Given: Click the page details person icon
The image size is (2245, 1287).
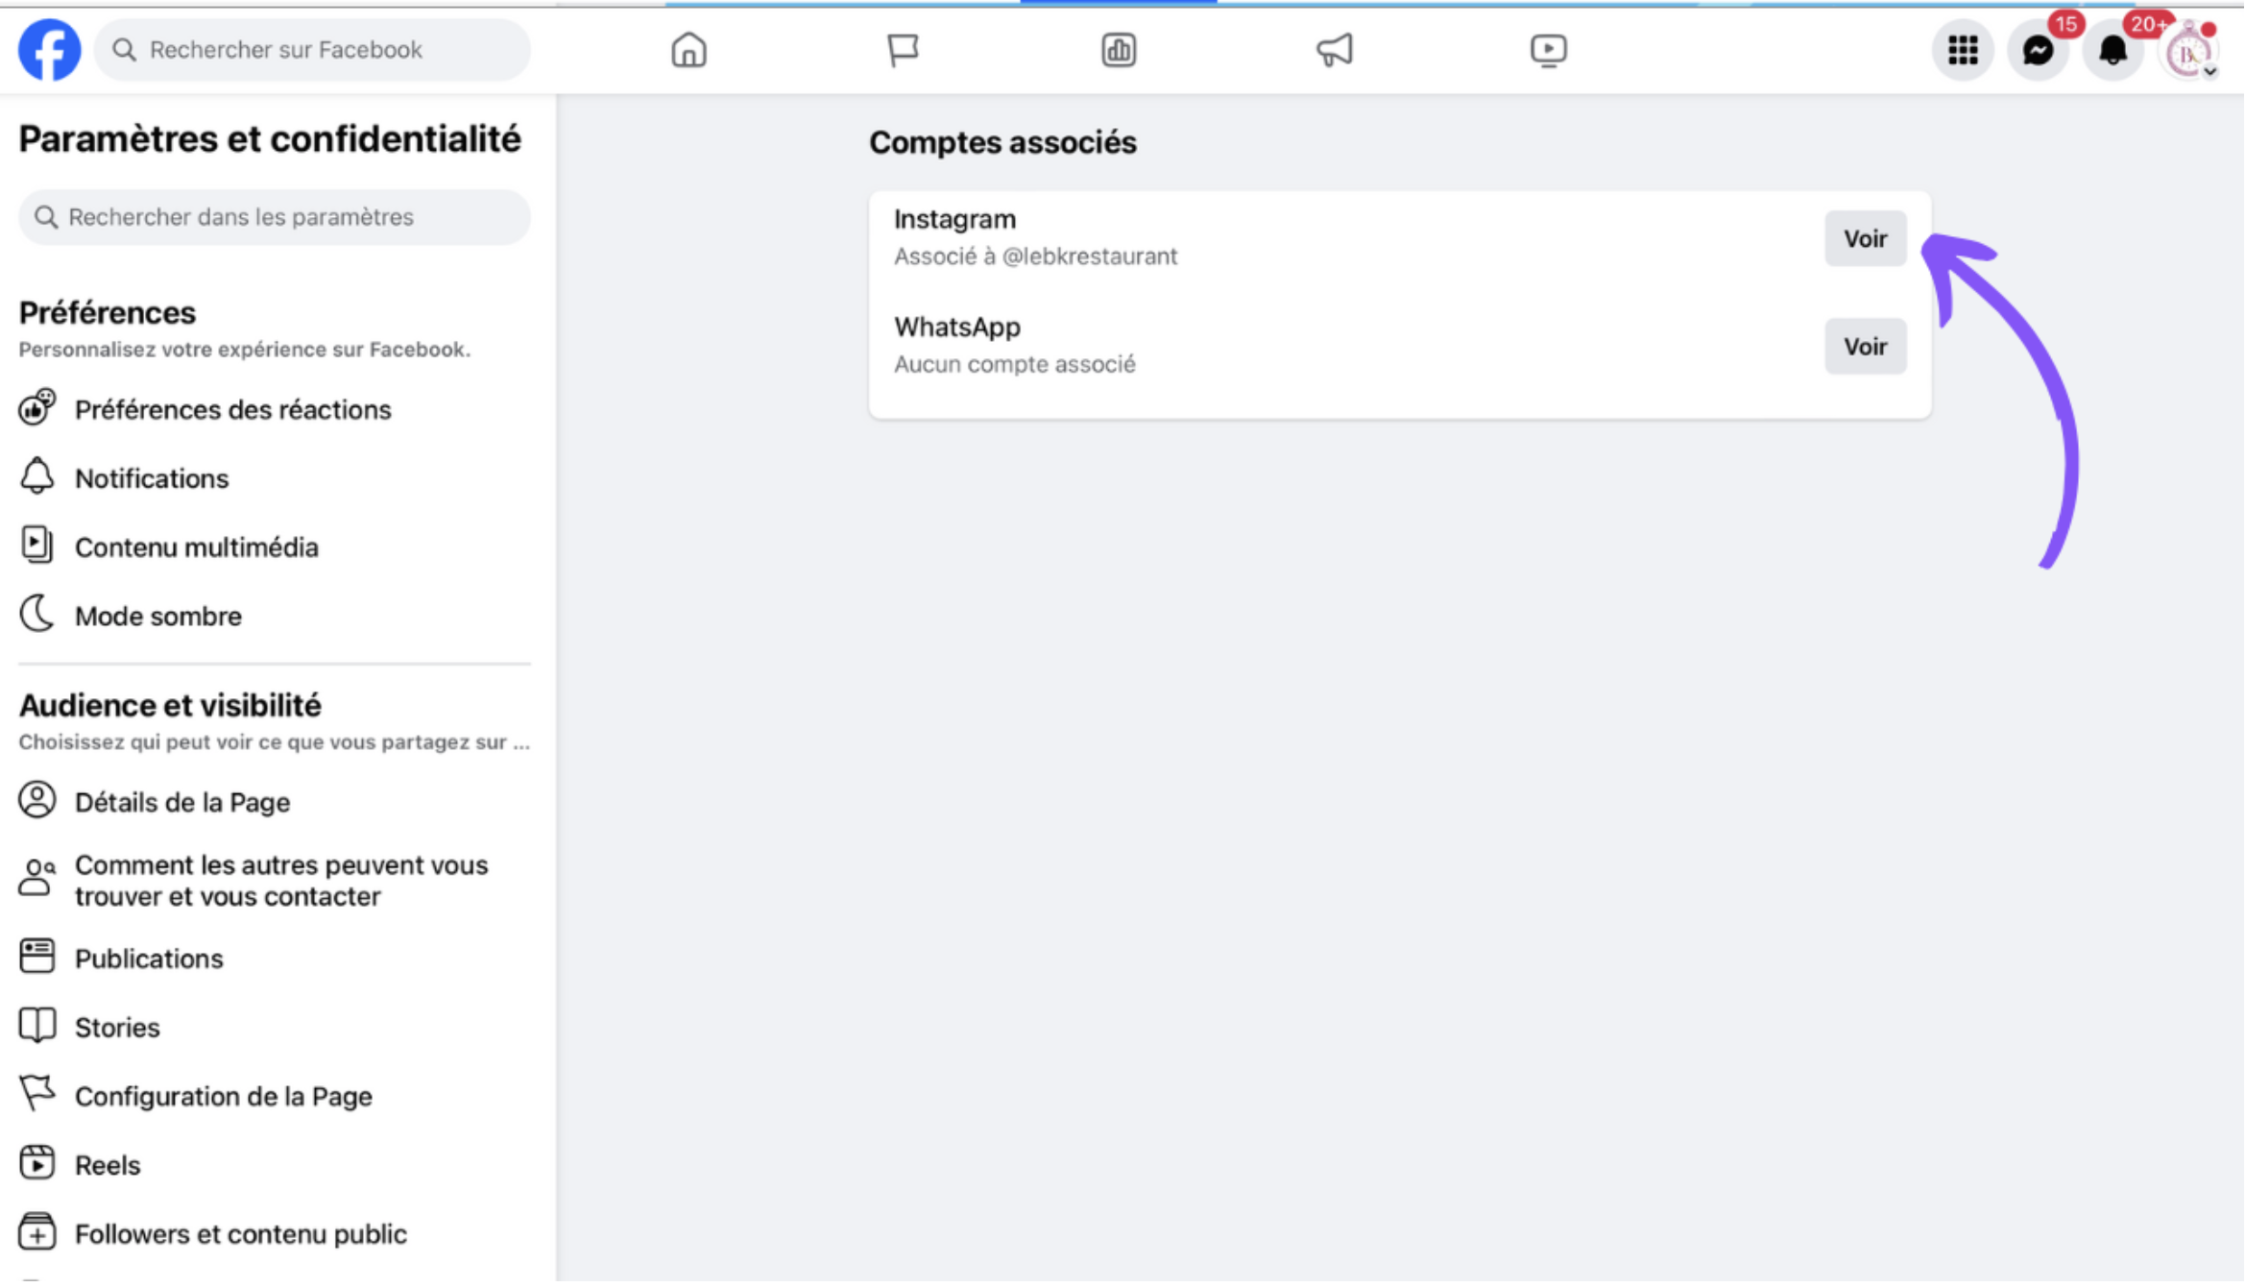Looking at the screenshot, I should 37,801.
